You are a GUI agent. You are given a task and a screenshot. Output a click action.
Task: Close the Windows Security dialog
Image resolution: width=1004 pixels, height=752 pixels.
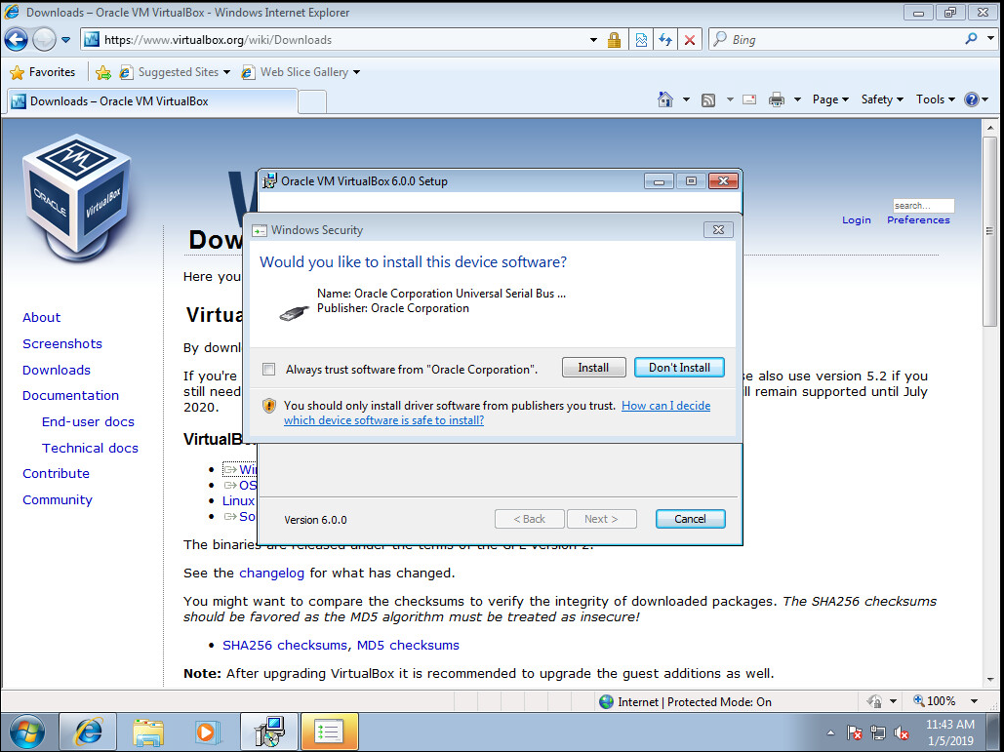(718, 230)
